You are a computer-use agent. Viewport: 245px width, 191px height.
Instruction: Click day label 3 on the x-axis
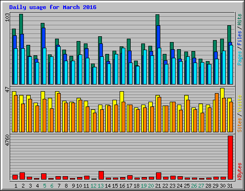(x=30, y=186)
